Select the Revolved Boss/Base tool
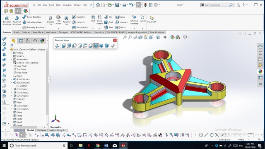This screenshot has height=149, width=265. [x=17, y=21]
